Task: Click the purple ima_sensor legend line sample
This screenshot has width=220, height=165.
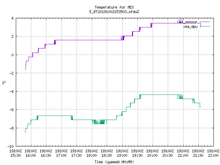Action: (205, 22)
